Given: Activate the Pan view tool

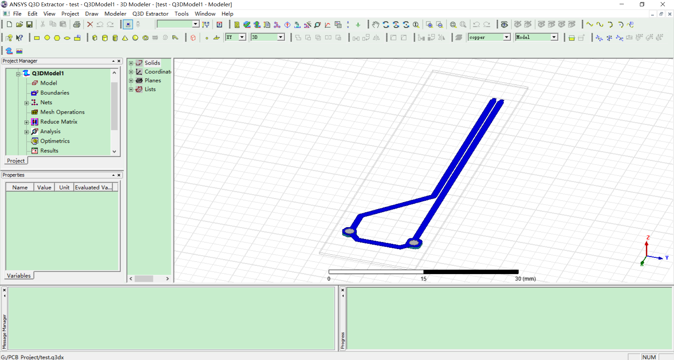Looking at the screenshot, I should pyautogui.click(x=375, y=25).
